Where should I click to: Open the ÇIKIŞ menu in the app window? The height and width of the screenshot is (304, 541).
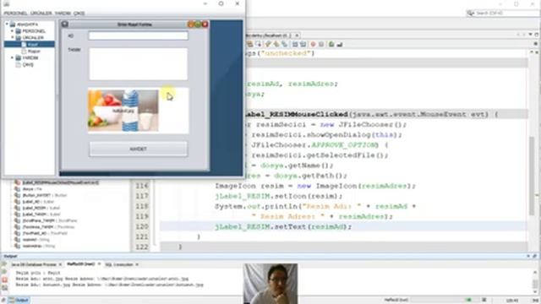79,14
